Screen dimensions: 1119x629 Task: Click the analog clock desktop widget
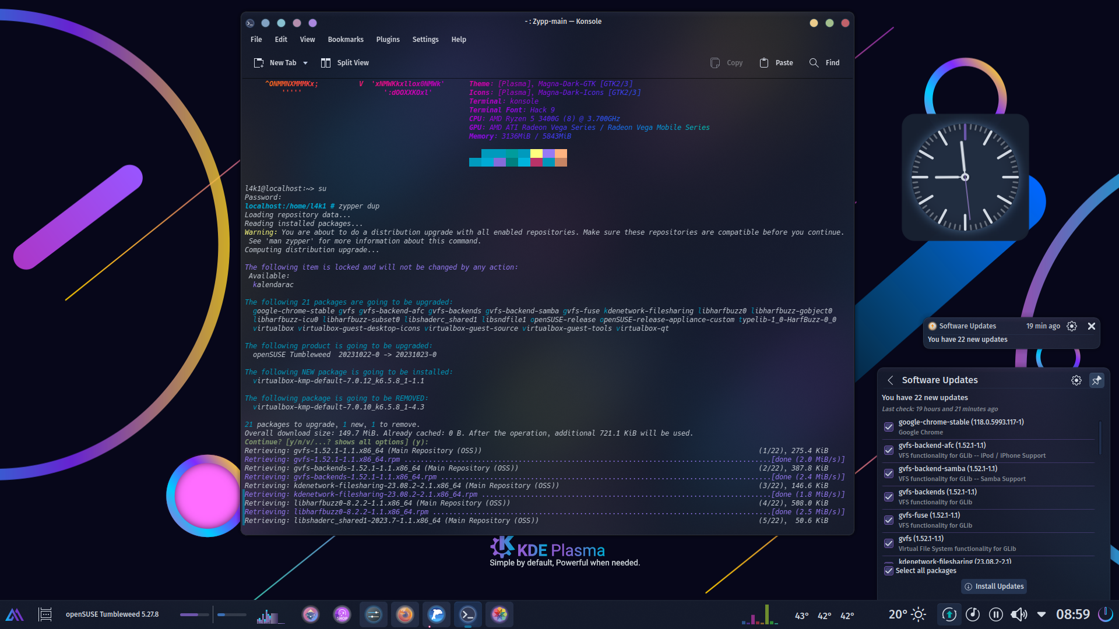[x=965, y=177]
